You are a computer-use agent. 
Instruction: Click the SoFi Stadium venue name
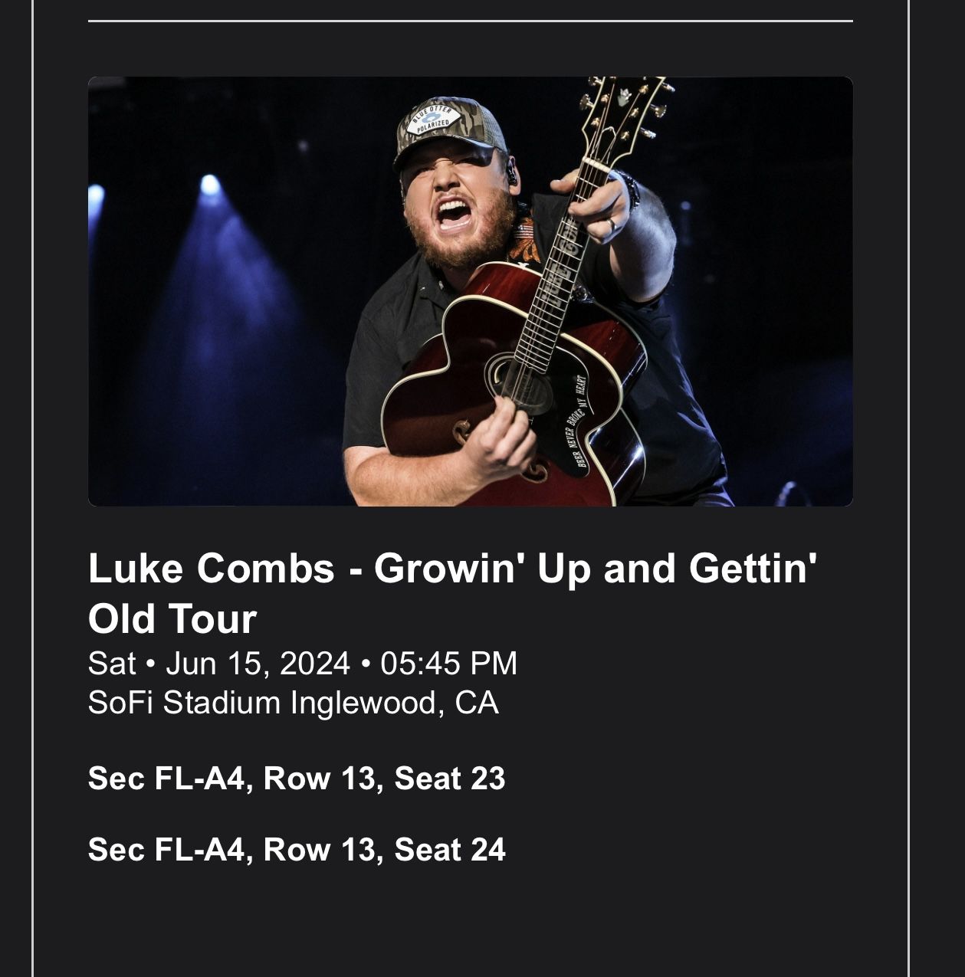185,703
